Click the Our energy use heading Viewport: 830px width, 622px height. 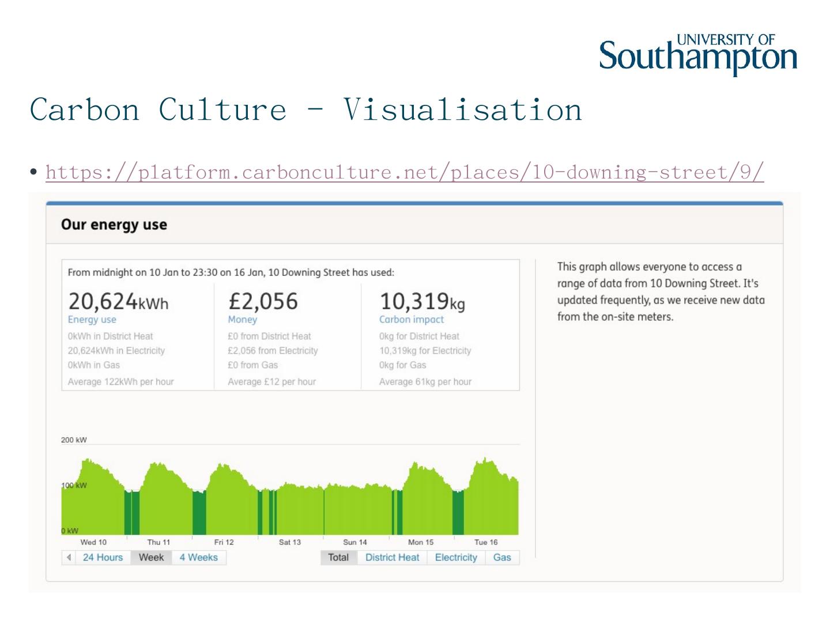pos(114,225)
